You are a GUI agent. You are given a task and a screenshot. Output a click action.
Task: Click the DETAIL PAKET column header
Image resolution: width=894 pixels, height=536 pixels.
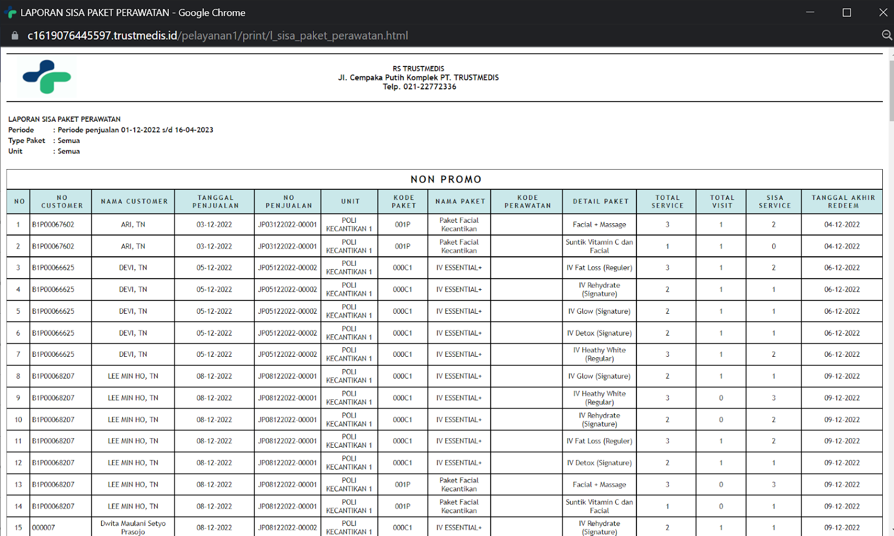click(600, 202)
